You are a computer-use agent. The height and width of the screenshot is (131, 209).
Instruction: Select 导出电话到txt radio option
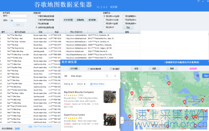click(x=124, y=23)
